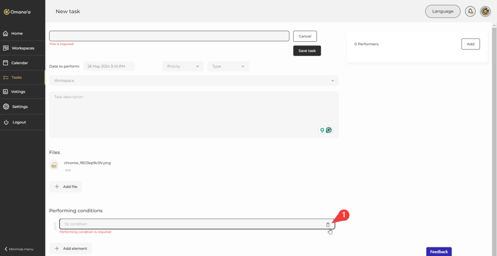This screenshot has height=256, width=497.
Task: Navigate to Workspaces in the sidebar
Action: point(22,48)
